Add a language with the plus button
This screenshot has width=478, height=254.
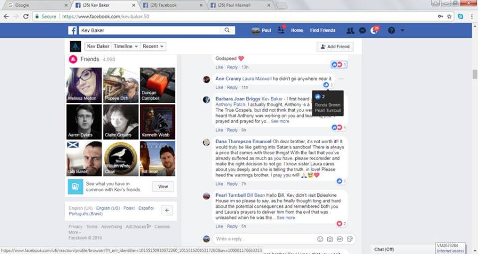coord(166,211)
